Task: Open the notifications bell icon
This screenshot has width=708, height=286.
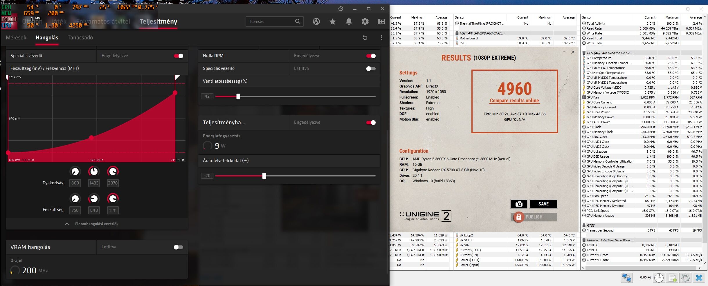Action: [349, 21]
